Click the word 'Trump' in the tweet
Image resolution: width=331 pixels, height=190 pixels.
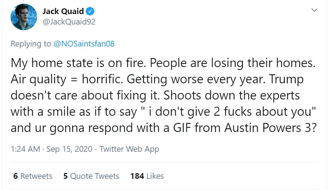pos(292,79)
